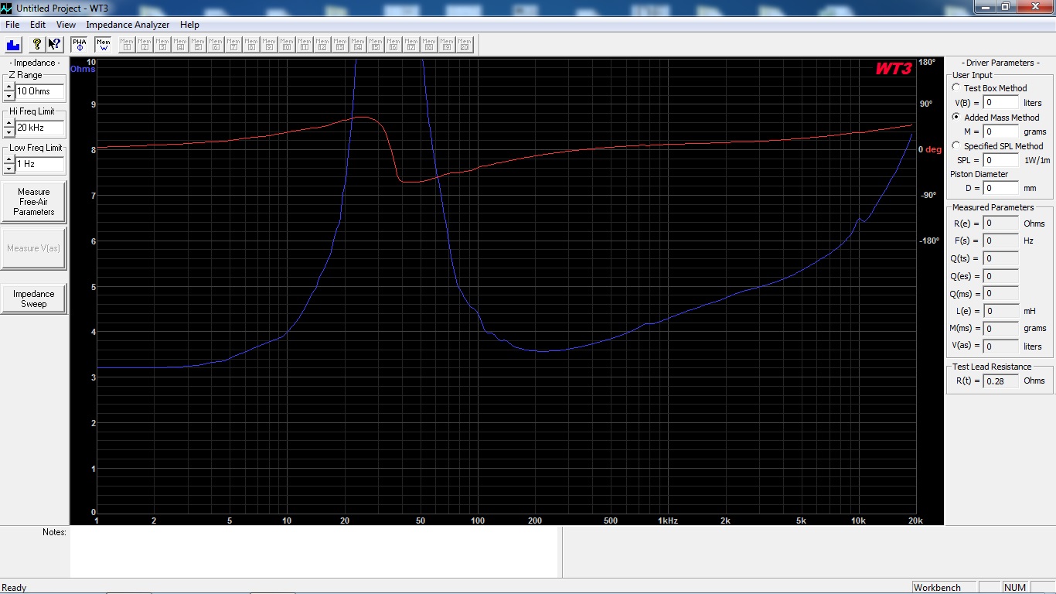
Task: Select the Mem 1 memory slot icon
Action: 127,45
